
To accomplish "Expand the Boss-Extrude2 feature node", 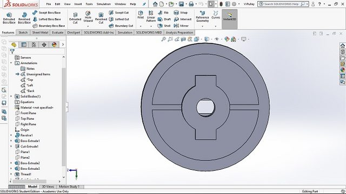I will (11, 163).
